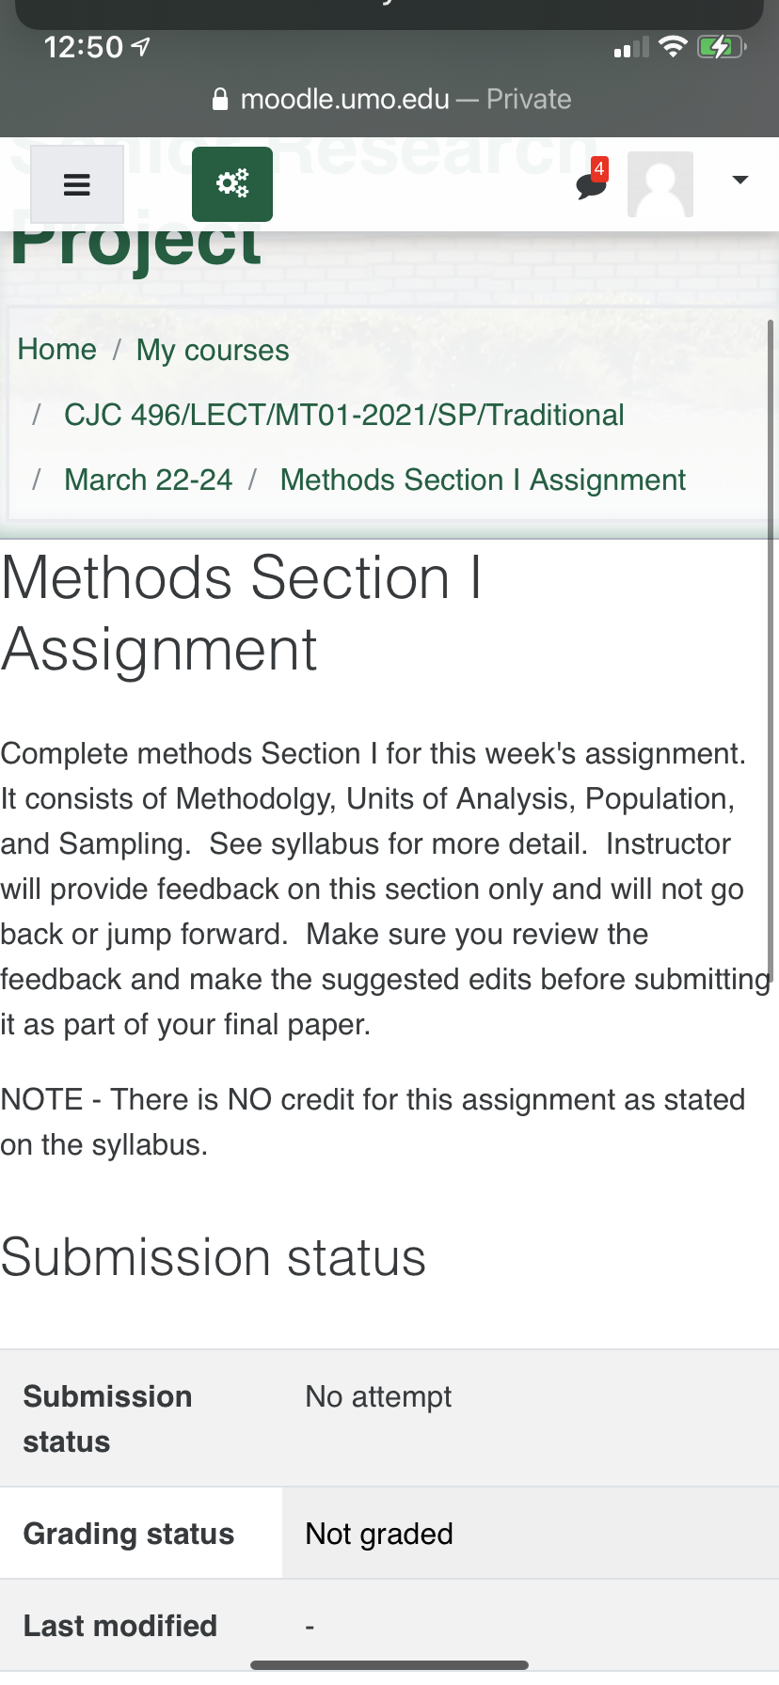Tap the lock icon in address bar

click(220, 100)
